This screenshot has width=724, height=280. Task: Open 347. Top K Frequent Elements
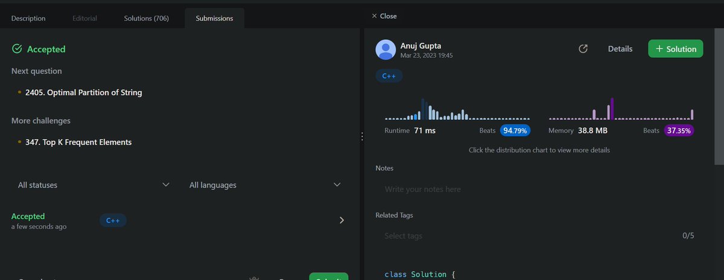(78, 142)
